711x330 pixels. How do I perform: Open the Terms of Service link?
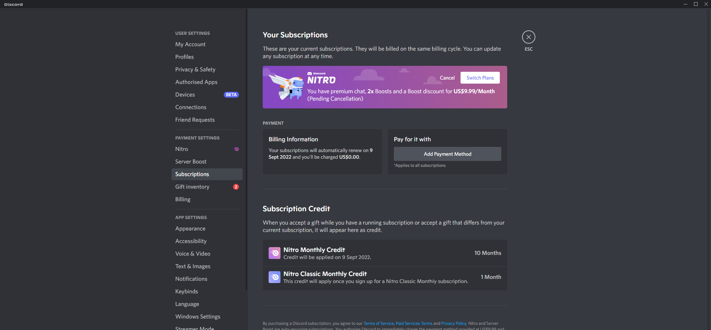(379, 323)
